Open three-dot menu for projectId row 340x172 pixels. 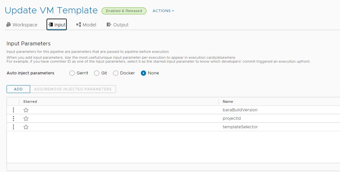tap(13, 118)
